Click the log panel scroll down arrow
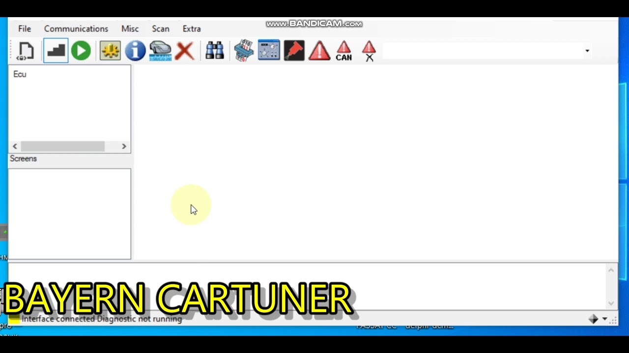The image size is (629, 353). tap(611, 303)
